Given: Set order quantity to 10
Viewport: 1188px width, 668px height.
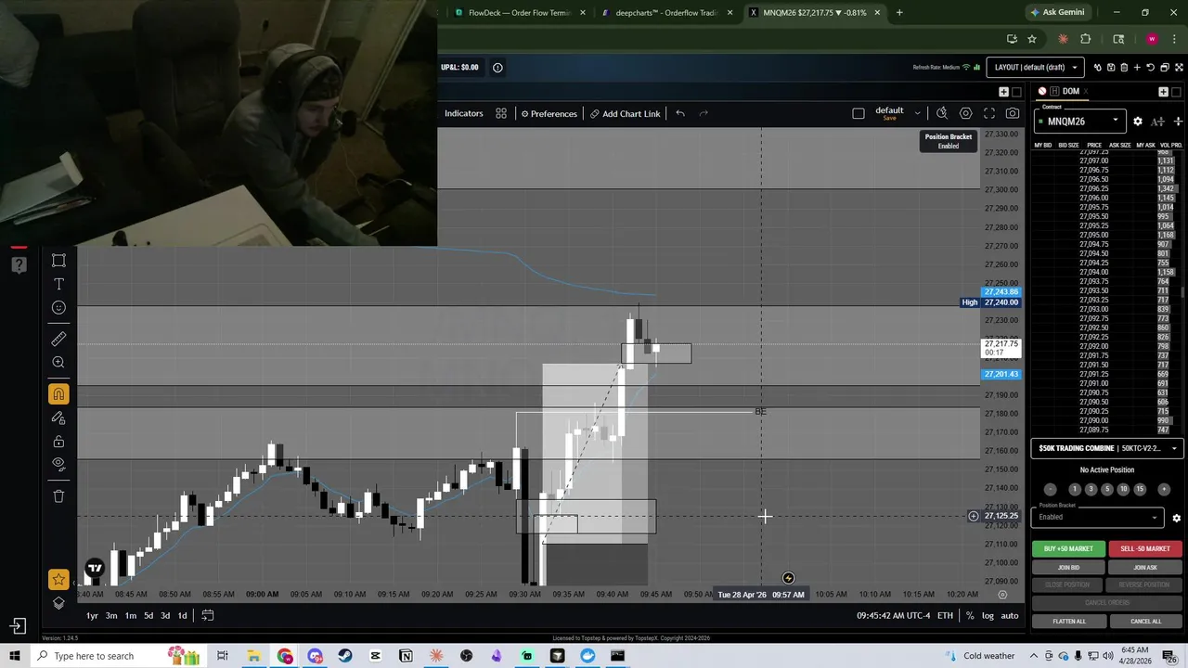Looking at the screenshot, I should point(1123,489).
